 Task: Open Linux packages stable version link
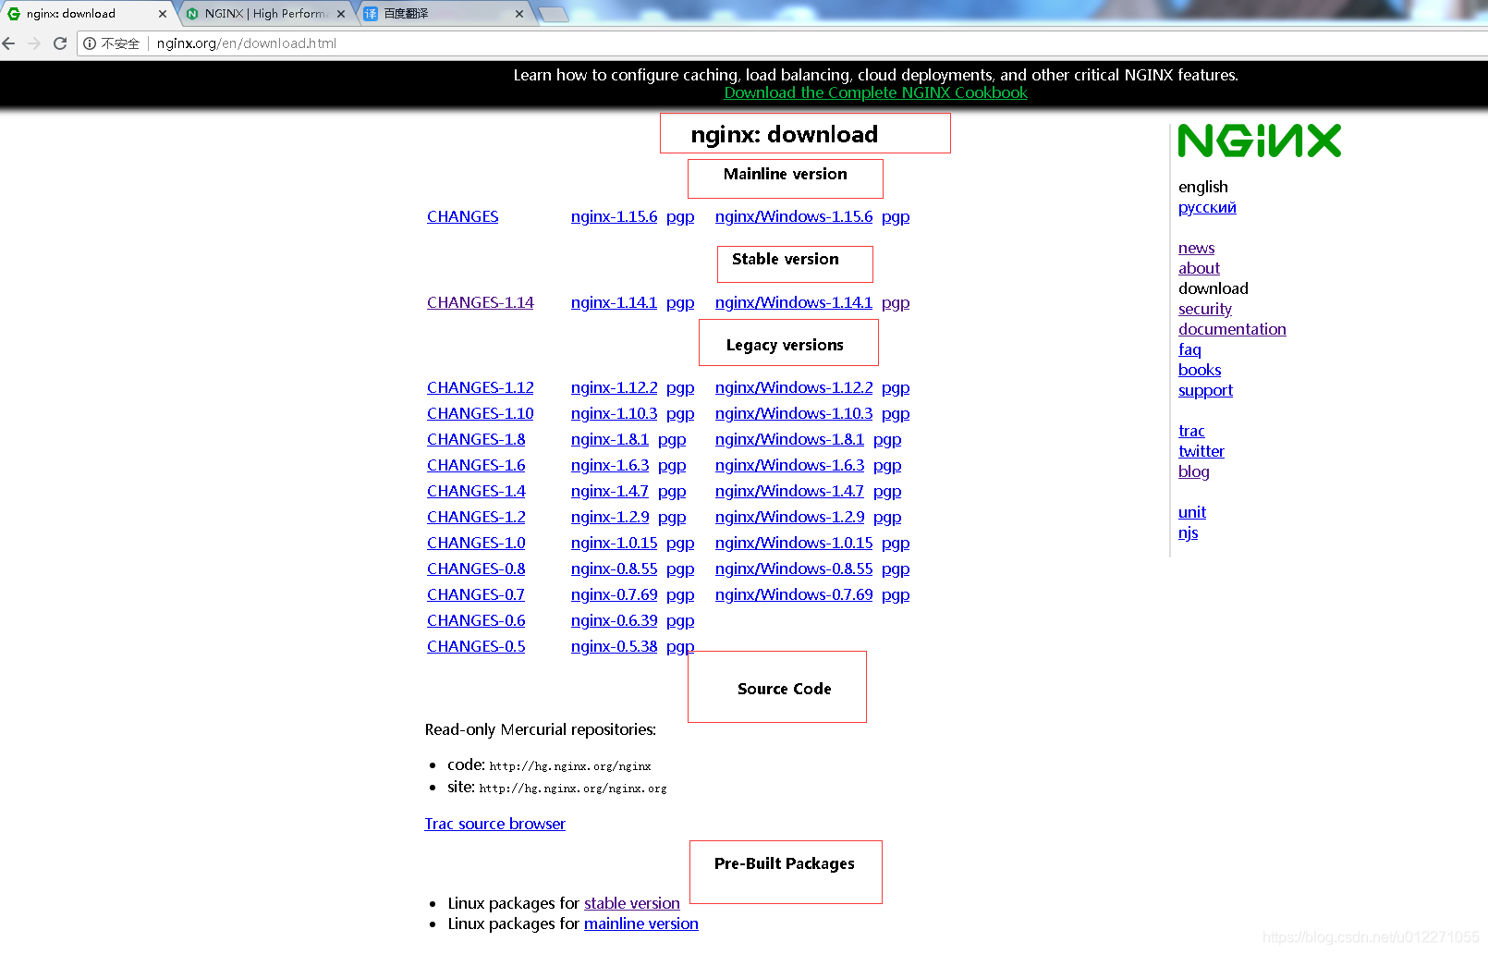(632, 903)
